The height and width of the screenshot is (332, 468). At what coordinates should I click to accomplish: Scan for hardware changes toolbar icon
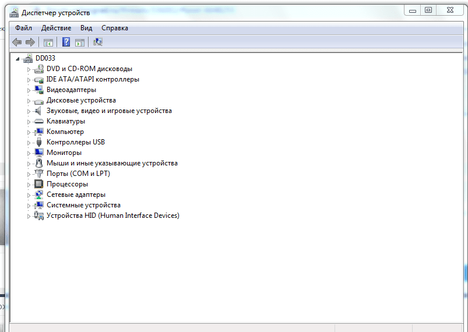tap(98, 42)
